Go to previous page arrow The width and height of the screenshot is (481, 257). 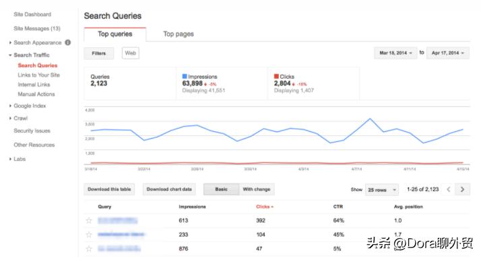point(449,190)
